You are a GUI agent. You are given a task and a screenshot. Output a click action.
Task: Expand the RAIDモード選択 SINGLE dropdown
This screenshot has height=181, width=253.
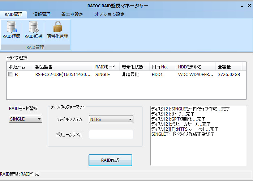pos(25,119)
